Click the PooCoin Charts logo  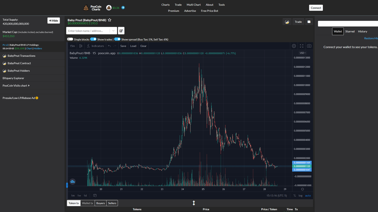[x=92, y=8]
